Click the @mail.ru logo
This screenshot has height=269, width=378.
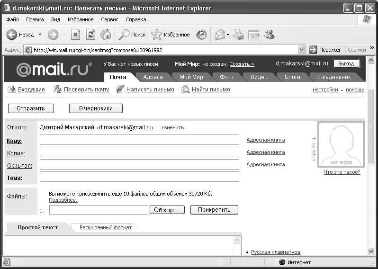click(x=54, y=69)
